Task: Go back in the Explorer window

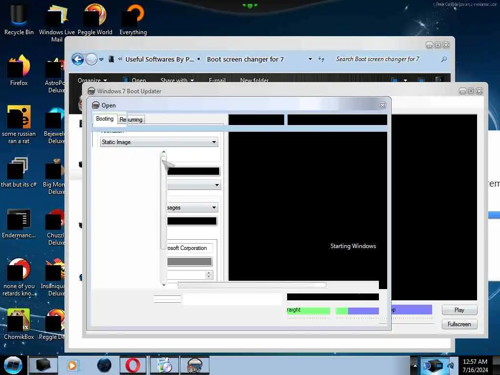Action: tap(78, 59)
